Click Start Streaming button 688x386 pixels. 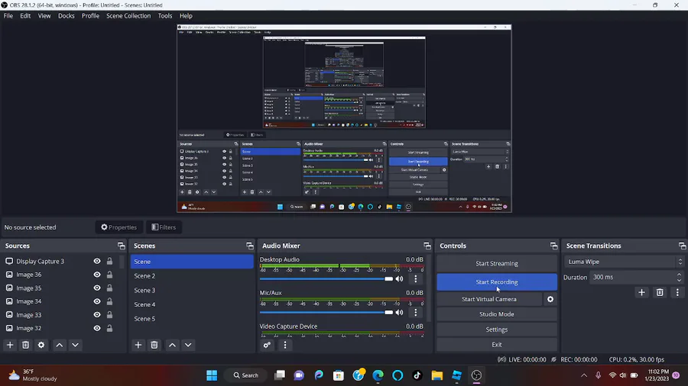[x=497, y=263]
